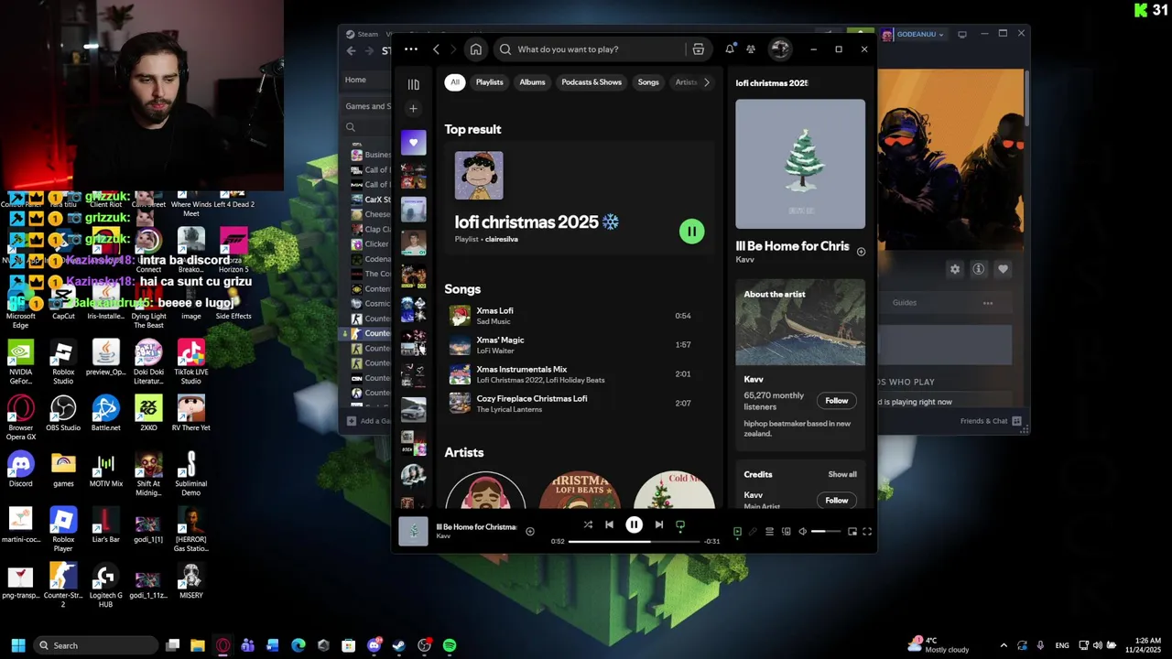Go back with Spotify's left arrow
The width and height of the screenshot is (1172, 659).
(x=436, y=49)
